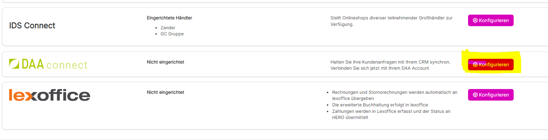Click DAA connect's 'Nicht eingerichtet' status
Image resolution: width=548 pixels, height=140 pixels.
(x=165, y=62)
